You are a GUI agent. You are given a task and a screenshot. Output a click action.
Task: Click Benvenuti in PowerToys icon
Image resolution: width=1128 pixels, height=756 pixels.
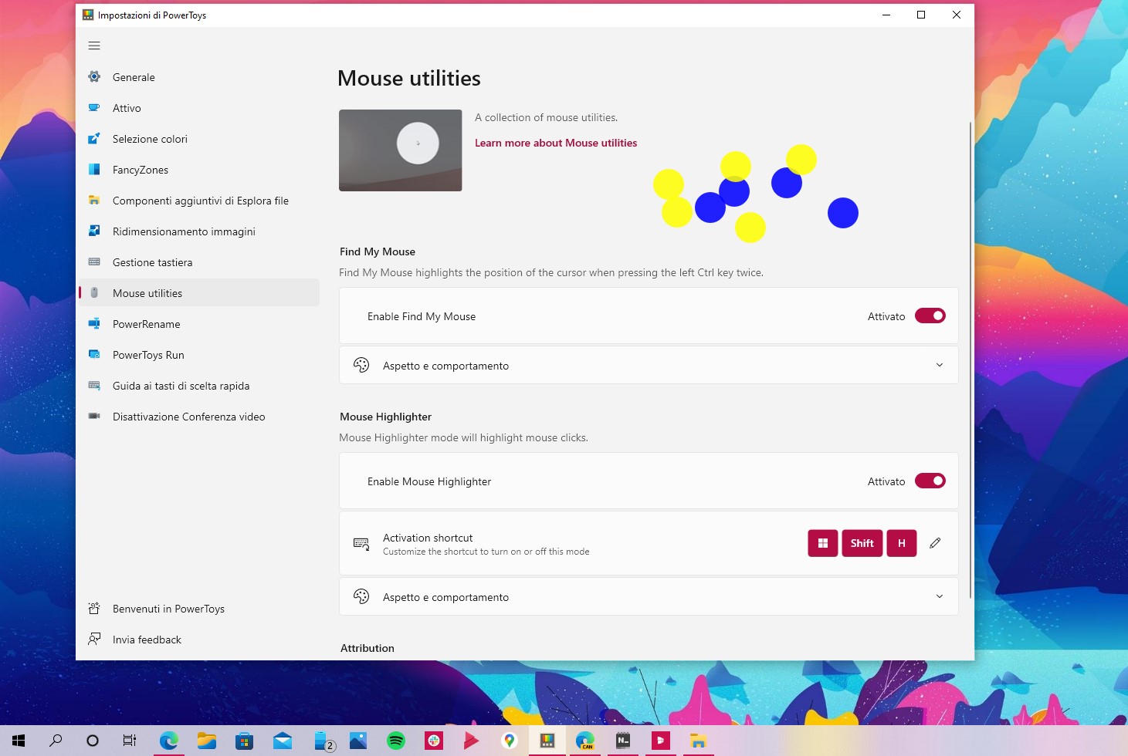(94, 609)
